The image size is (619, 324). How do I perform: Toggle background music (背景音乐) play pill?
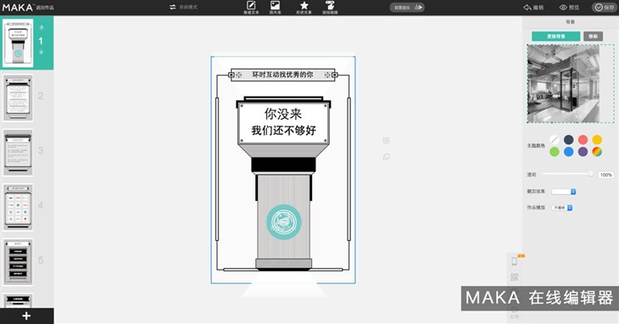(407, 7)
